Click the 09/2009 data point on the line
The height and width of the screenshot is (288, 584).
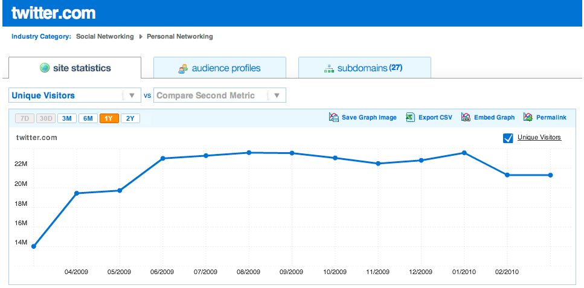coord(292,153)
